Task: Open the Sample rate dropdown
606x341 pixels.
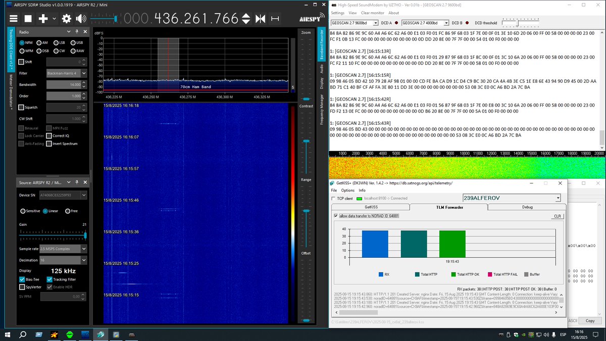Action: 63,249
